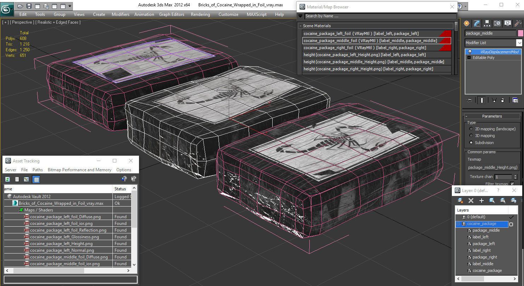Select the Table View icon in Asset Tracking

pyautogui.click(x=36, y=179)
